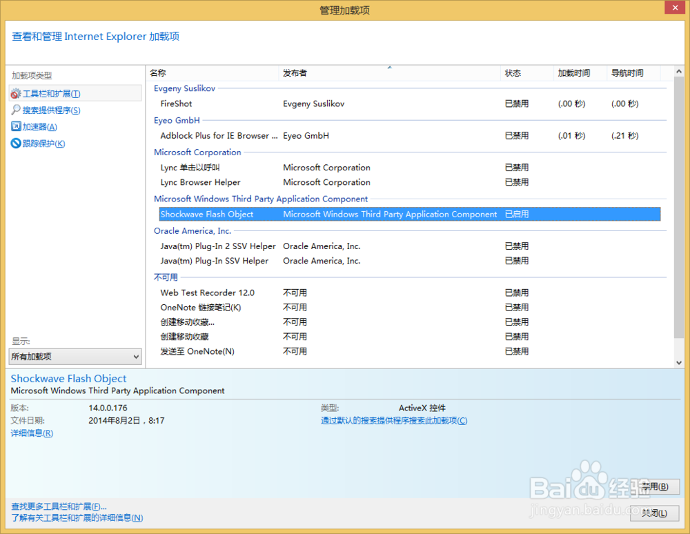Sort by the 导航时间 column header
The image size is (690, 534).
click(633, 73)
